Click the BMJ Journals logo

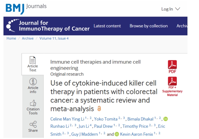(x=26, y=9)
